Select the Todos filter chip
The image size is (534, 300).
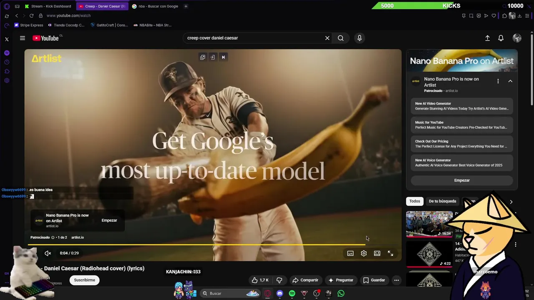(415, 201)
